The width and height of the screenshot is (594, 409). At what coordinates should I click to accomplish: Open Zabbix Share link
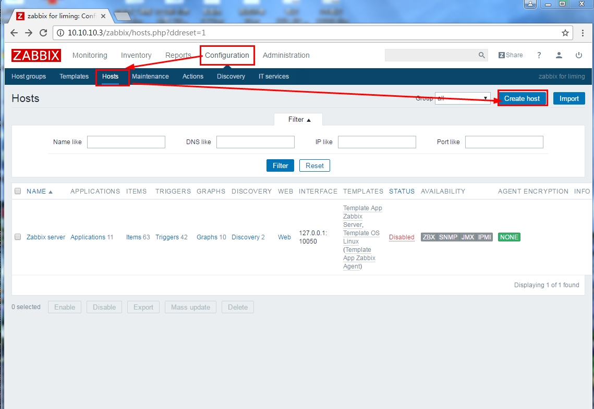coord(511,55)
